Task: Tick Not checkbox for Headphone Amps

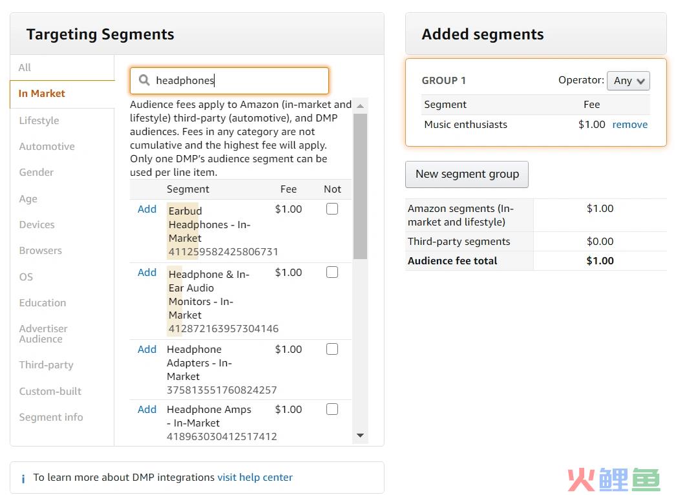Action: (x=332, y=409)
